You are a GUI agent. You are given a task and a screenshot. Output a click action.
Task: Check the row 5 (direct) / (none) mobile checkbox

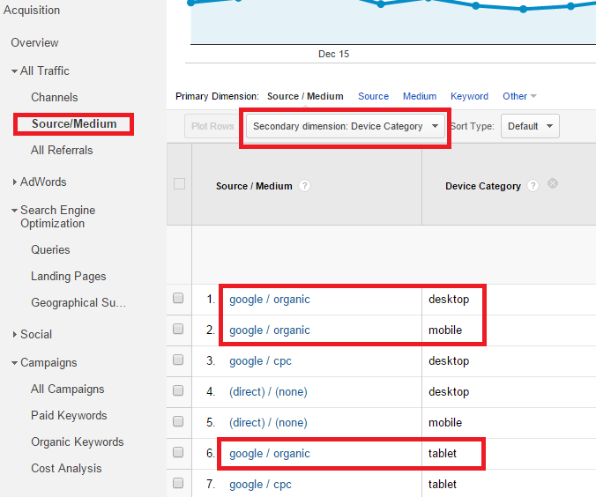[178, 422]
